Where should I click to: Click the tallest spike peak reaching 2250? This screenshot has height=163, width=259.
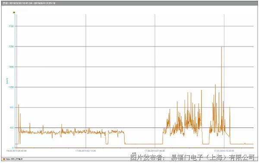point(221,47)
